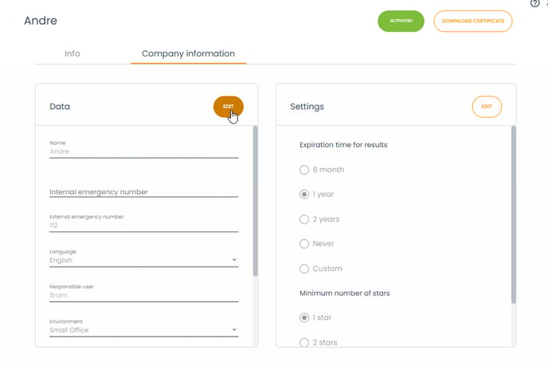Open the Environment dropdown arrow
This screenshot has height=366, width=548.
[x=234, y=329]
